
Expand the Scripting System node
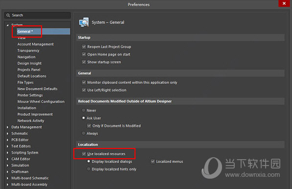tap(7, 153)
